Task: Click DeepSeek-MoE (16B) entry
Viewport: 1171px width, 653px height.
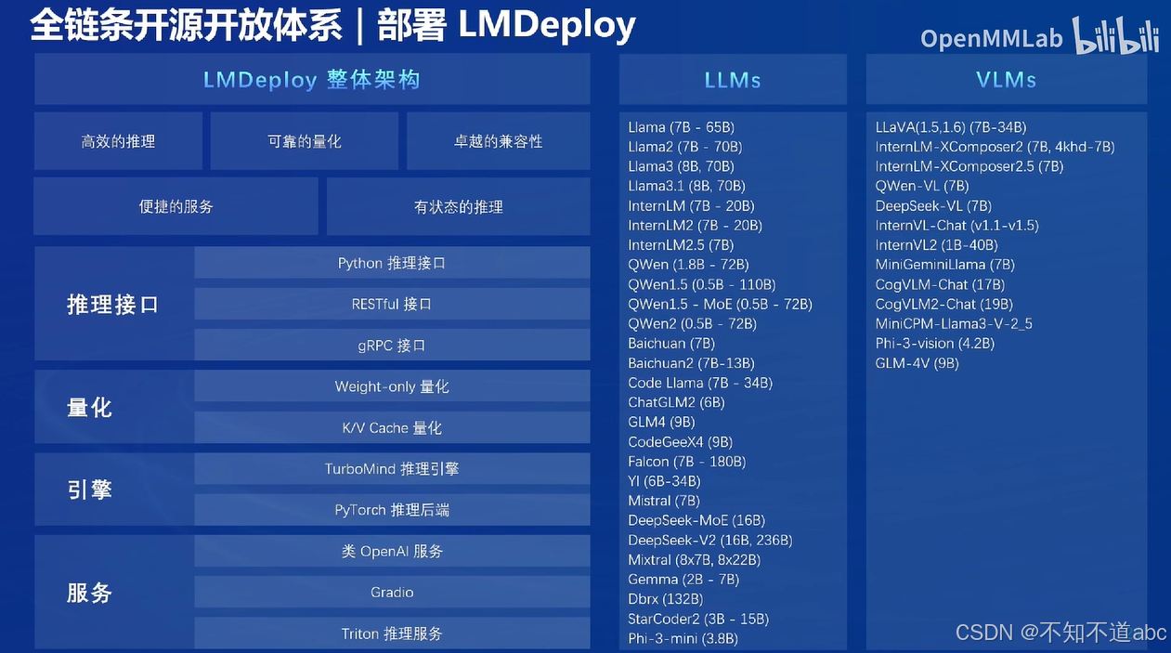Action: [x=696, y=520]
